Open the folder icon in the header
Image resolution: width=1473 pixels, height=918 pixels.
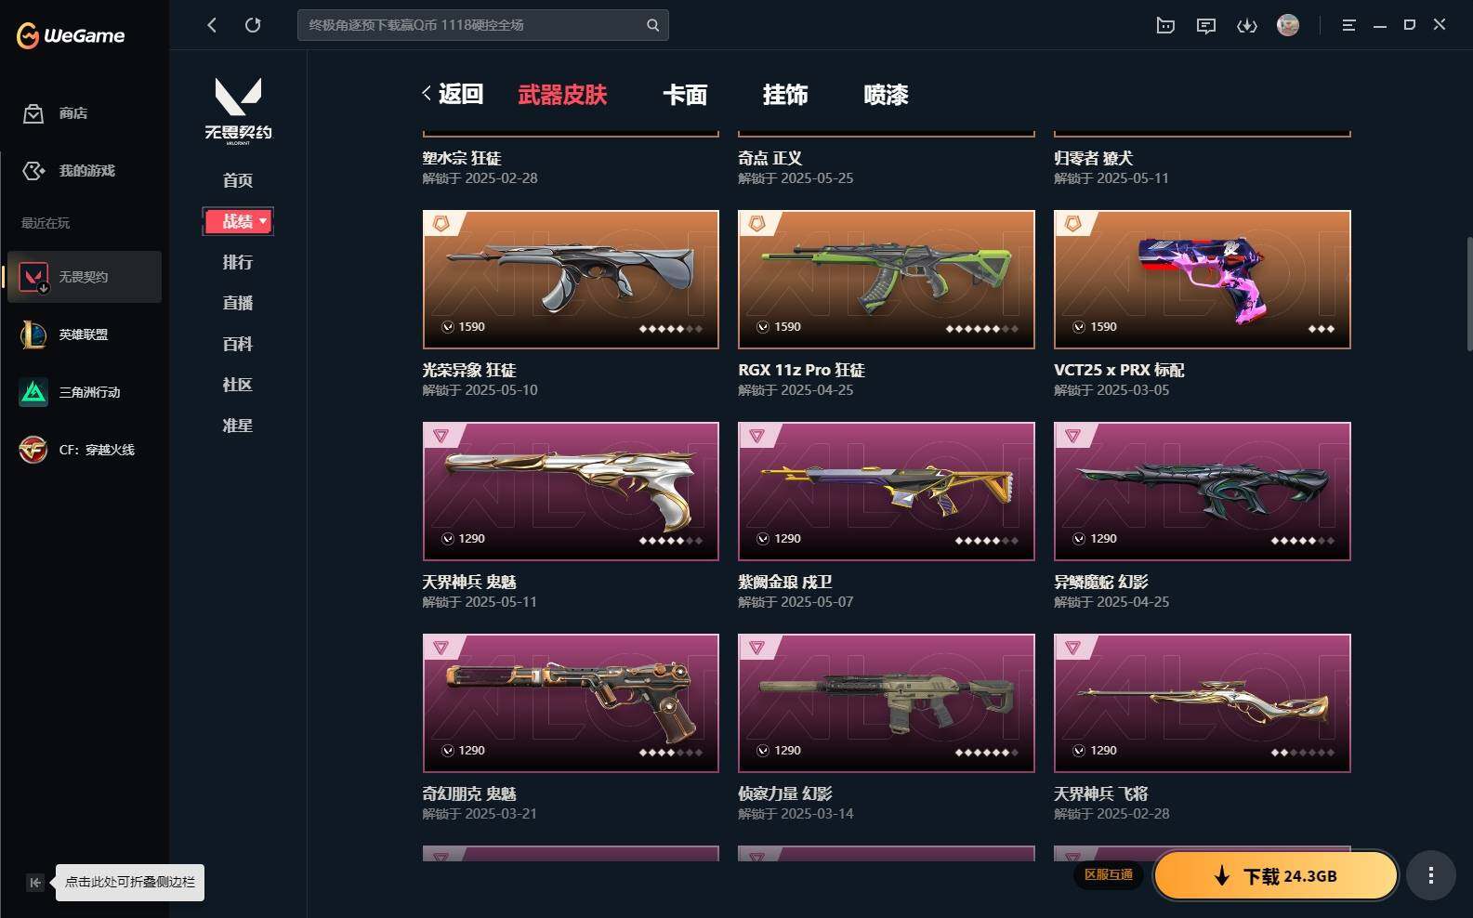[1165, 25]
